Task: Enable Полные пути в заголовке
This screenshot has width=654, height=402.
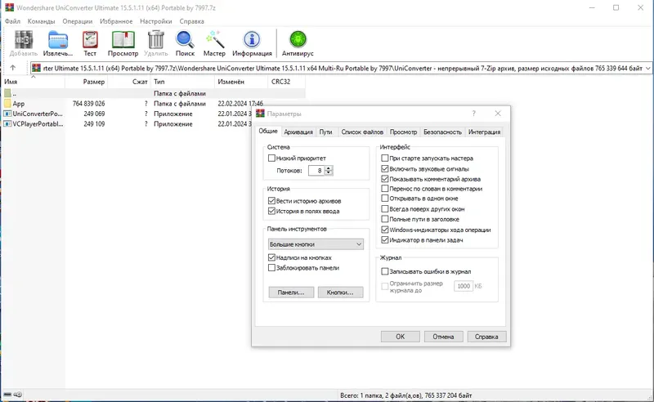Action: (x=385, y=219)
